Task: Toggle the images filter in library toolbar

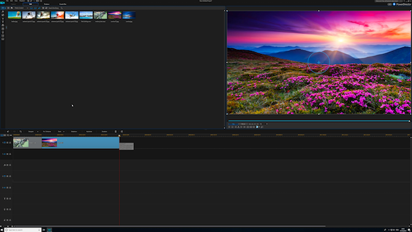Action: (x=36, y=8)
